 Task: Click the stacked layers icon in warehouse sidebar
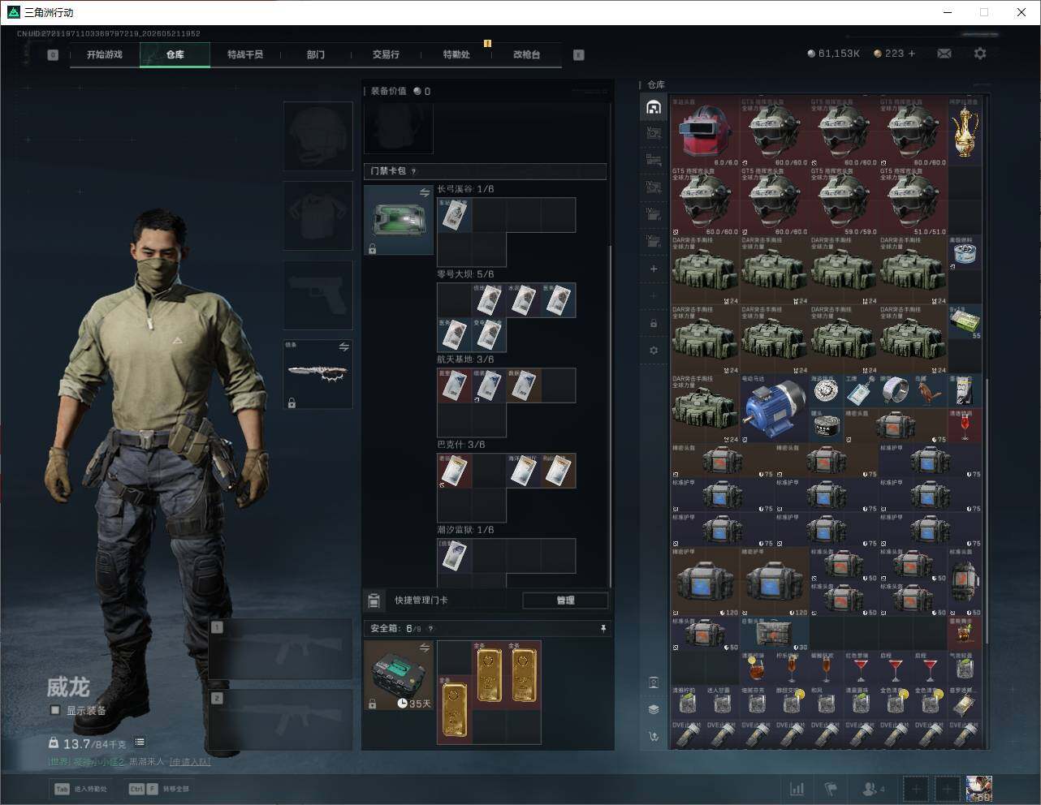pos(654,708)
